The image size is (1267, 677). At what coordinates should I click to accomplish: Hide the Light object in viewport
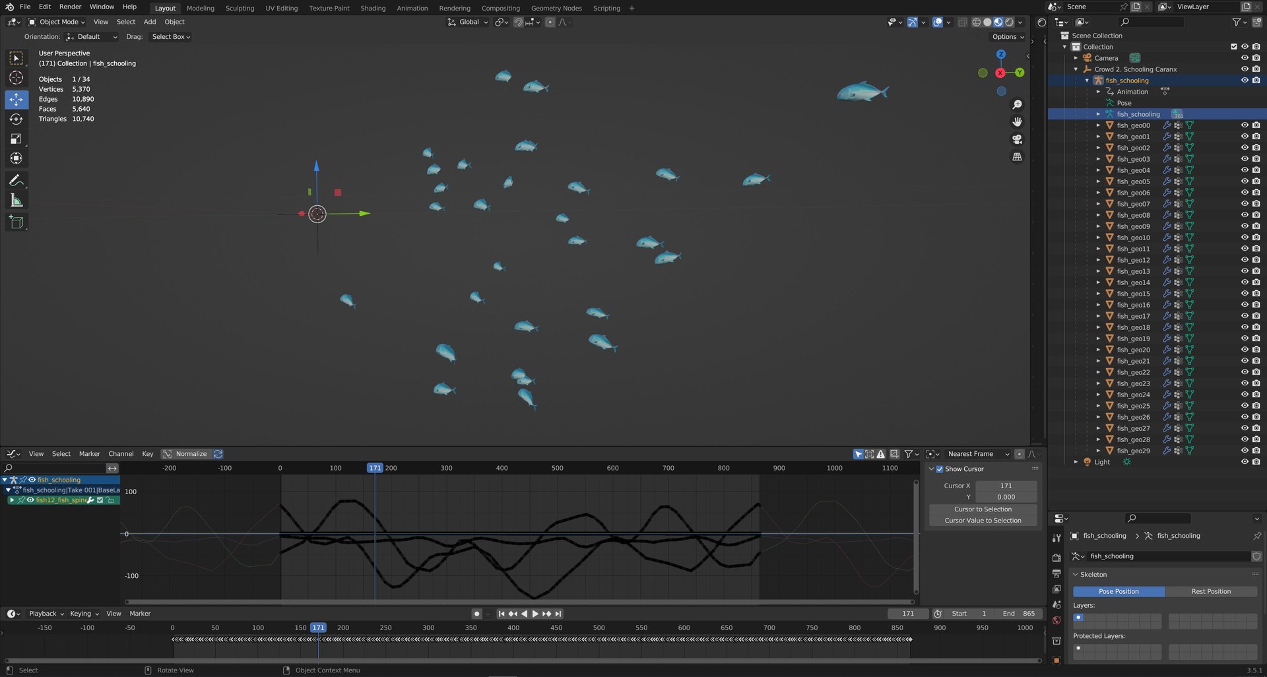1245,462
